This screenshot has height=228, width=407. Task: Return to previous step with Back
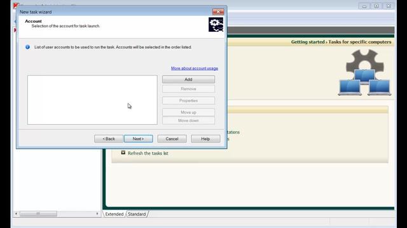(x=109, y=139)
